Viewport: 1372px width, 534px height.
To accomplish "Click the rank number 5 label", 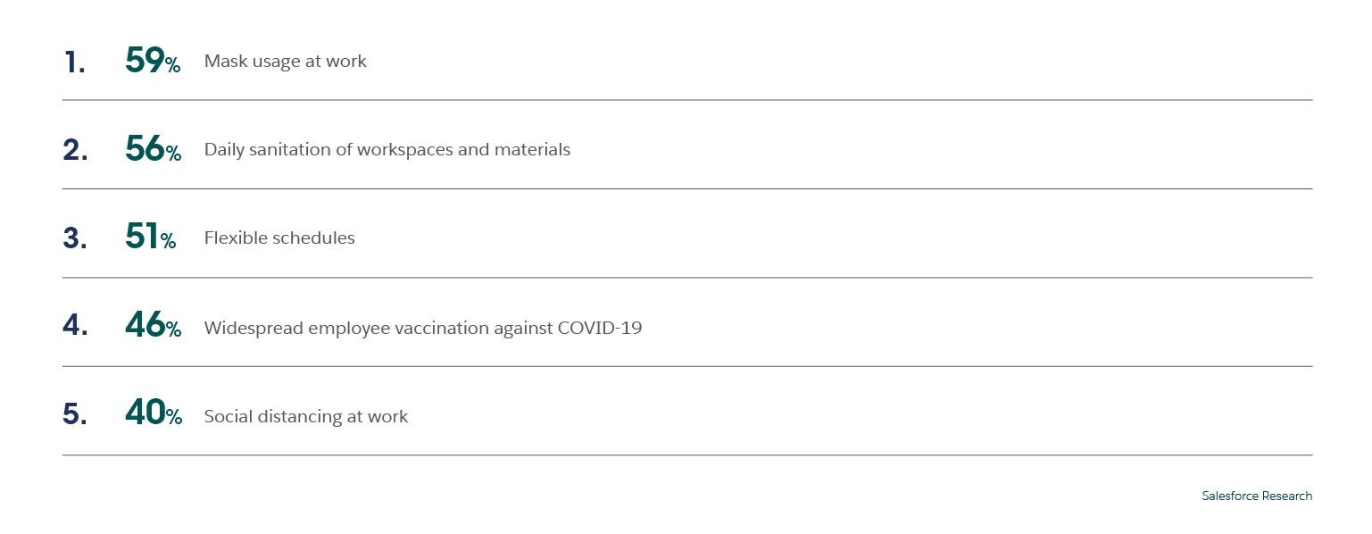I will click(75, 415).
